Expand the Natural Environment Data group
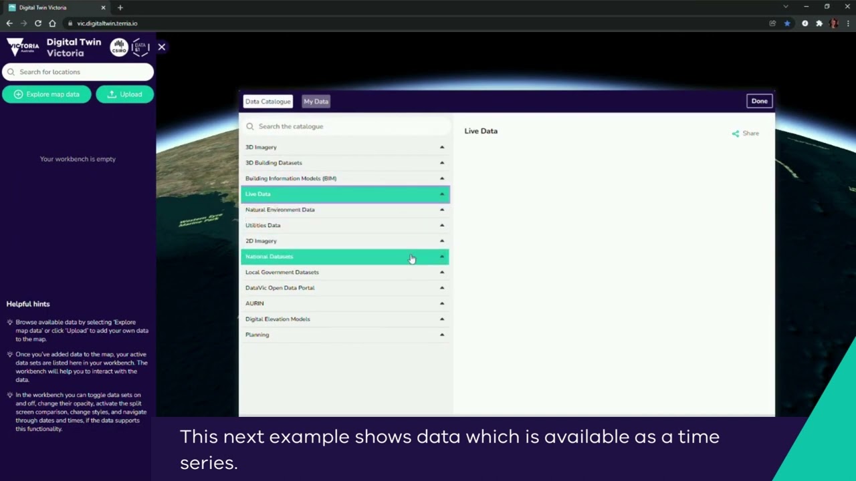The height and width of the screenshot is (481, 856). coord(345,210)
